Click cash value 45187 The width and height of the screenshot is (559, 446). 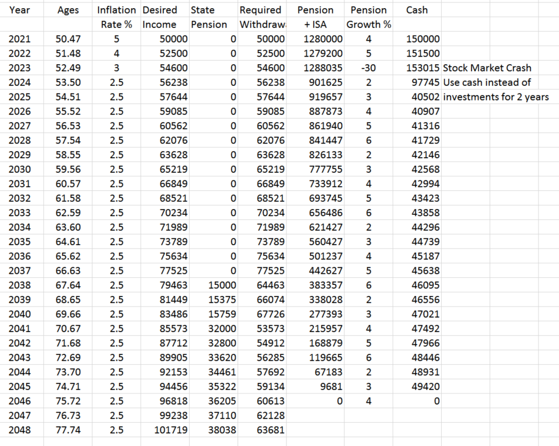pos(417,256)
